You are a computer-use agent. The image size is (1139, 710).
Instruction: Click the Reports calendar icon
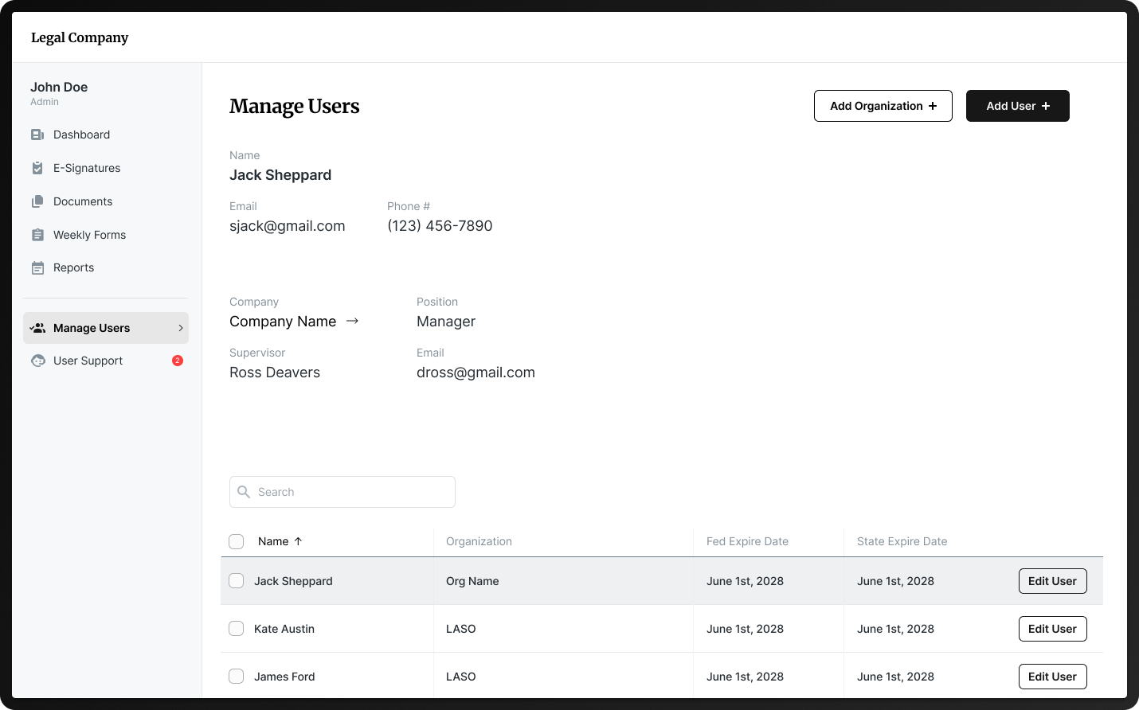37,268
